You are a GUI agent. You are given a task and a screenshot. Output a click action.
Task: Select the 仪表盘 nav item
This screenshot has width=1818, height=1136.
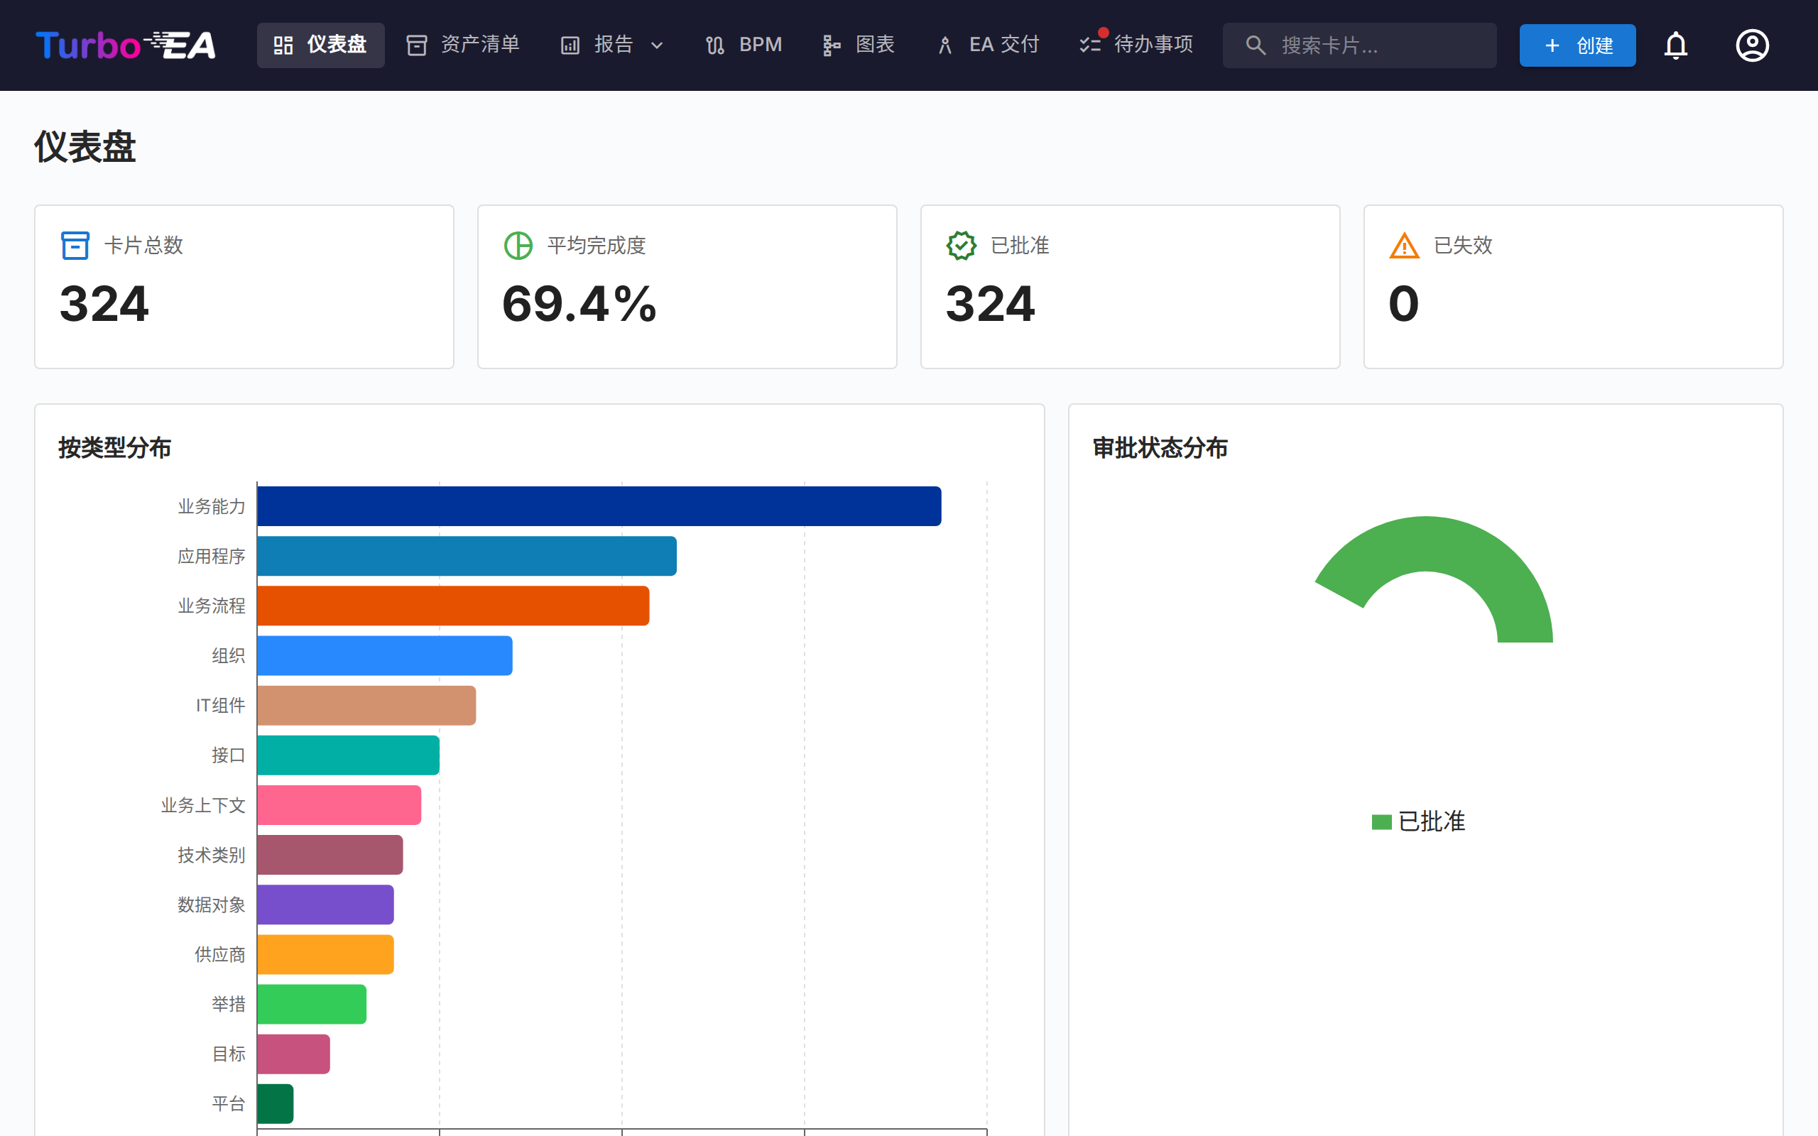320,45
